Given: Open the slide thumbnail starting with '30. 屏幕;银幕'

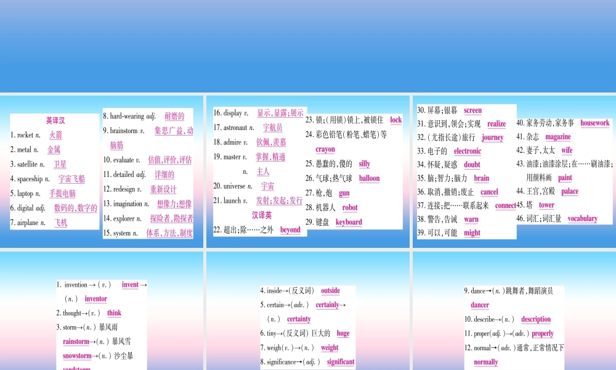Looking at the screenshot, I should (514, 171).
